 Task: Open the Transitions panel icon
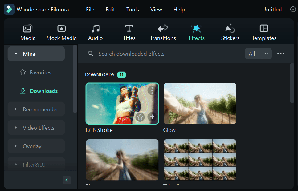click(x=163, y=29)
